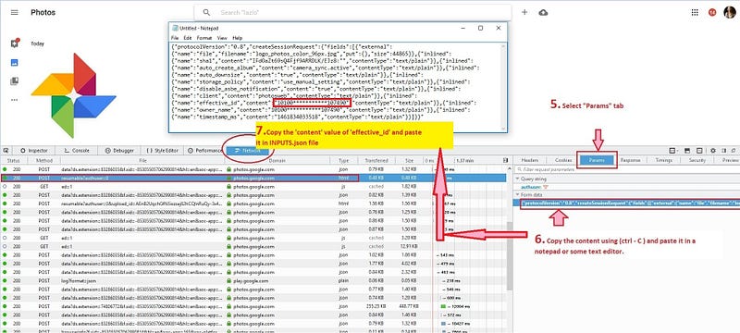Click the dock side icon right of gear
The width and height of the screenshot is (740, 333).
pos(723,151)
